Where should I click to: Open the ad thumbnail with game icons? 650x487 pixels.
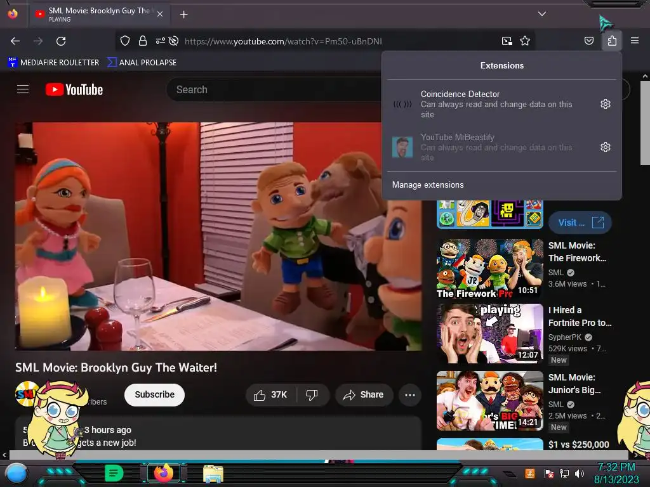tap(489, 214)
